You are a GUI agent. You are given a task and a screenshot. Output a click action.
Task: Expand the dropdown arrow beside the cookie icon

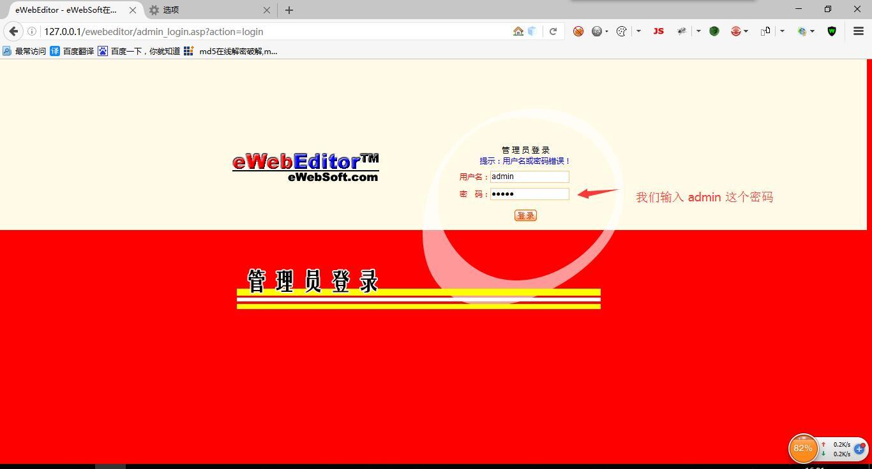tap(638, 31)
